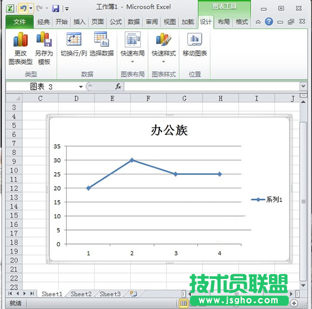Go to last sheet navigation arrow

pos(32,293)
